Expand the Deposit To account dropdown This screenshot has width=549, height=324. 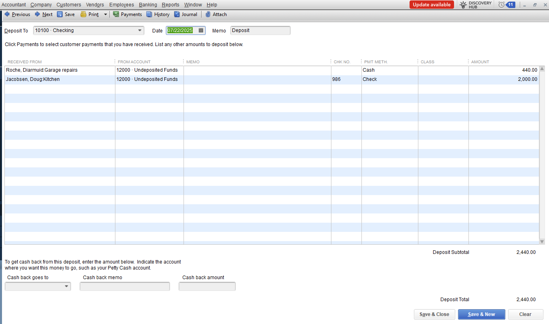coord(140,30)
